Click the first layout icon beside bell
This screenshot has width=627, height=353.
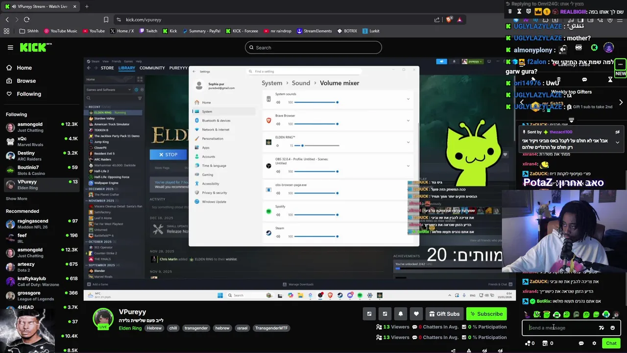pos(369,314)
